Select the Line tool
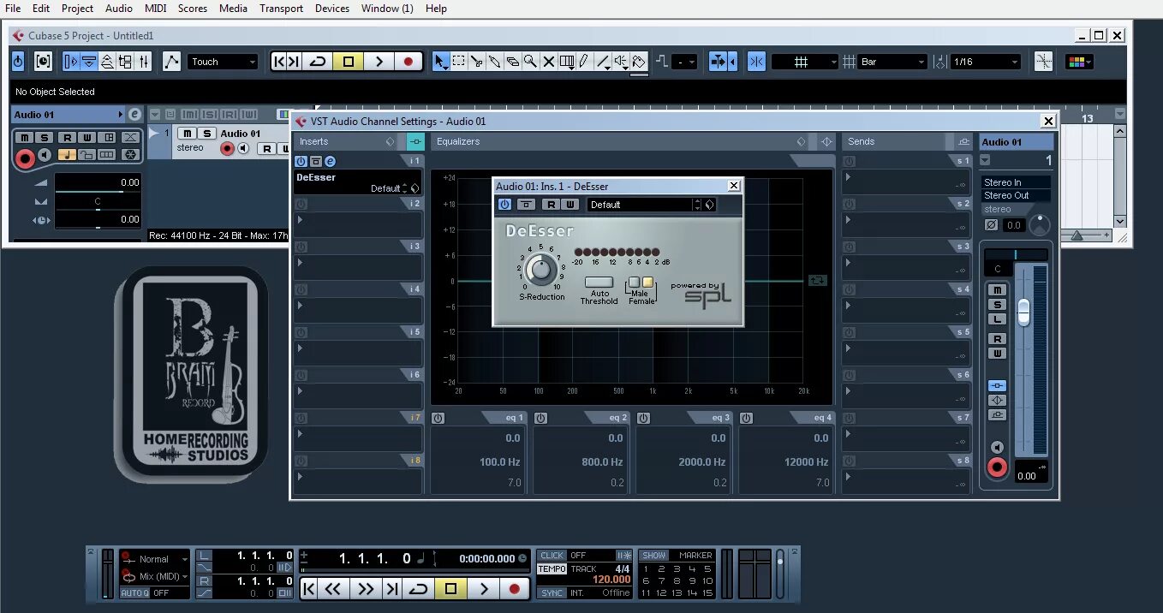The height and width of the screenshot is (613, 1163). [603, 62]
